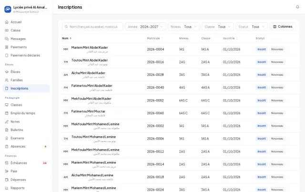305x192 pixels.
Task: Click the El Mousseyir School subtitle
Action: [x=26, y=12]
